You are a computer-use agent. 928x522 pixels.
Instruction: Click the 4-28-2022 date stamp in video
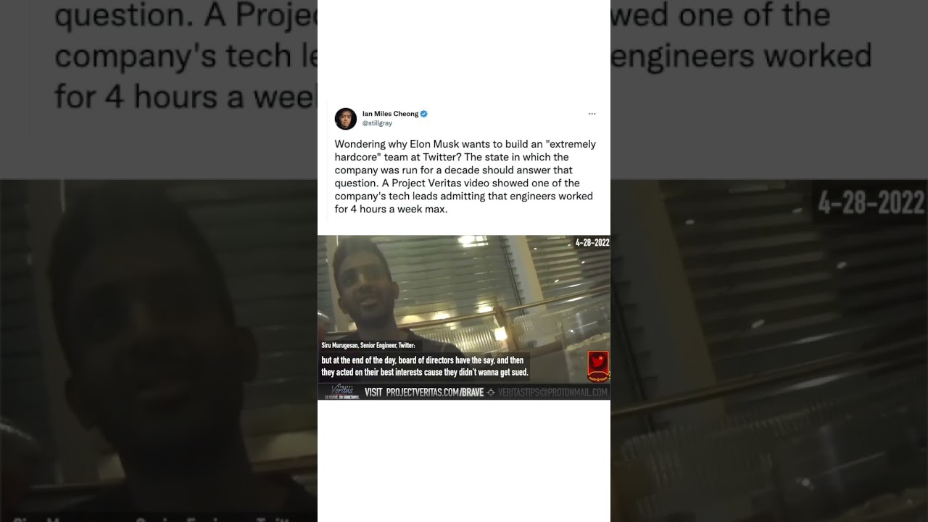[x=592, y=243]
